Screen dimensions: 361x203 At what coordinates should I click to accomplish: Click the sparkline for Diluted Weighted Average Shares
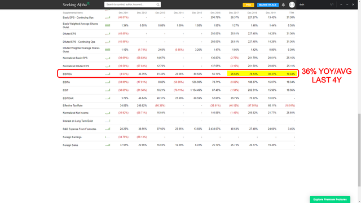click(108, 50)
